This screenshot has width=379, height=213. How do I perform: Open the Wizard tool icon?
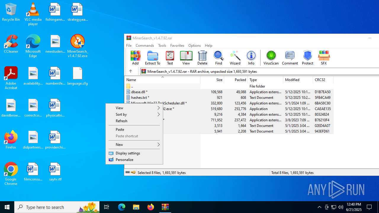pos(235,58)
